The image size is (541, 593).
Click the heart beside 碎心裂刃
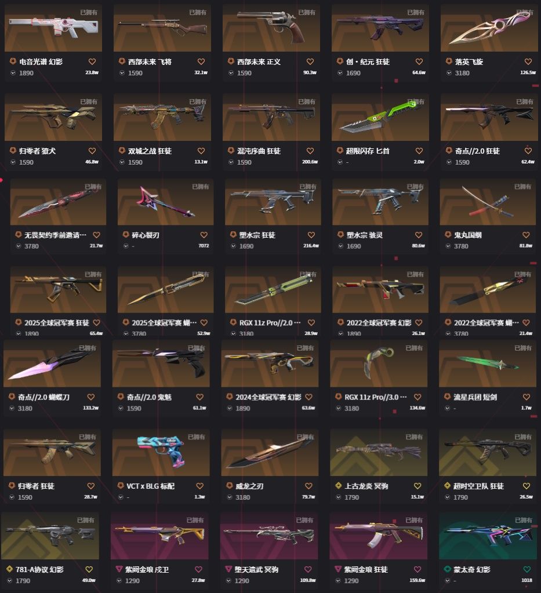click(204, 235)
